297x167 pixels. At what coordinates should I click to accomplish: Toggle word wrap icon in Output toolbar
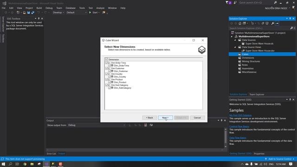tap(151, 125)
